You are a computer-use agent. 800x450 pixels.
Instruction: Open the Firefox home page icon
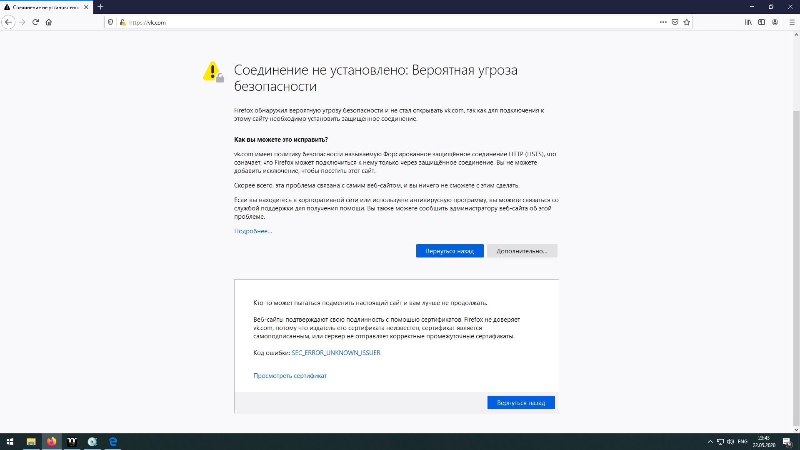(49, 22)
